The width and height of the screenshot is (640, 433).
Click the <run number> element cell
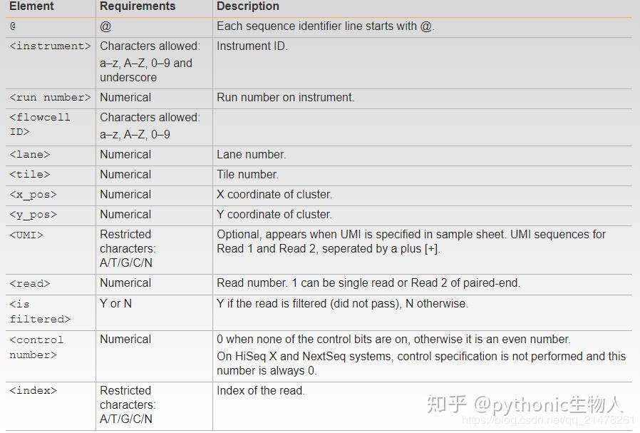tap(50, 98)
